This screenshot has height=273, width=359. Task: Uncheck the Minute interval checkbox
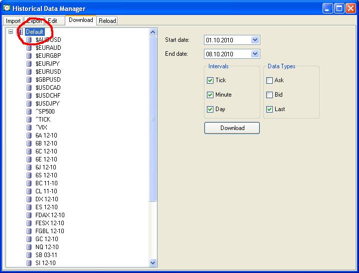point(210,95)
